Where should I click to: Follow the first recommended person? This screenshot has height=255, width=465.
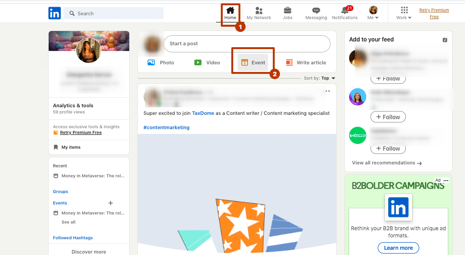click(x=388, y=79)
